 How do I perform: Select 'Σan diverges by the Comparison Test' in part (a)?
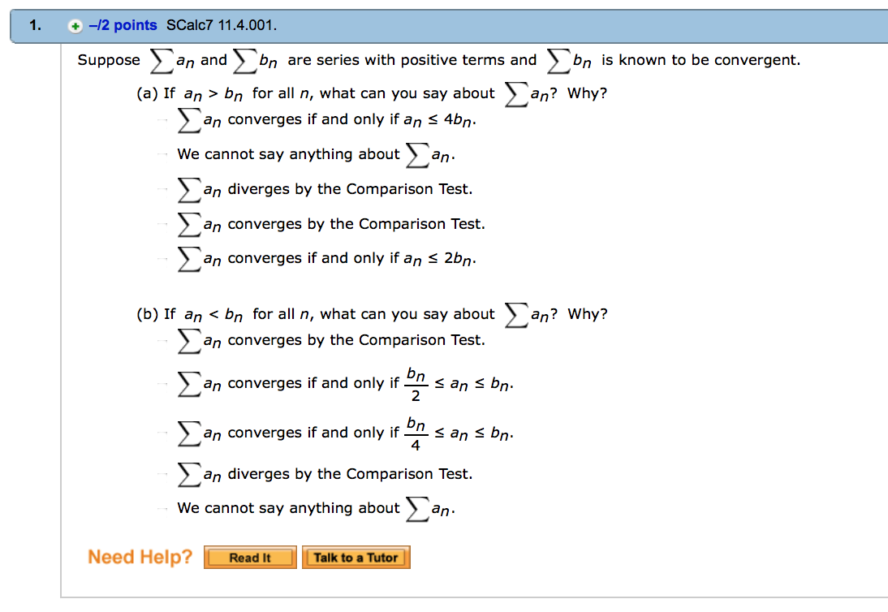coord(161,189)
